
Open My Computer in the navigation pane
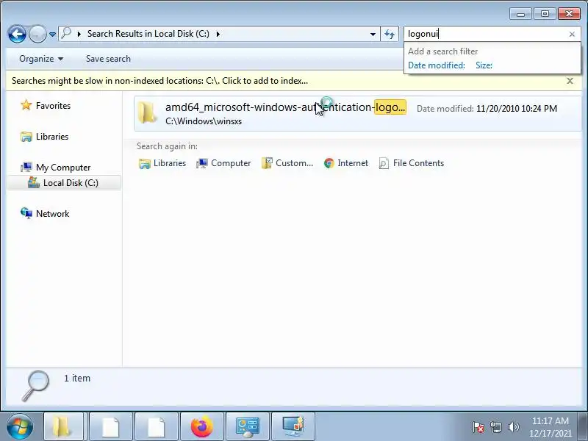(63, 168)
